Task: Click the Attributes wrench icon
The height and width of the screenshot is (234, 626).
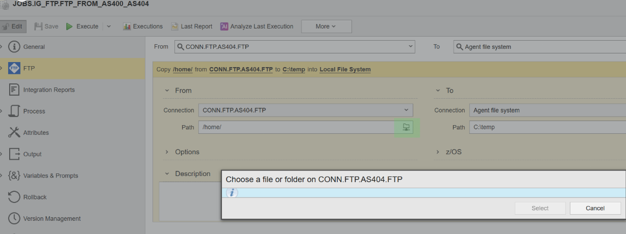Action: (14, 132)
